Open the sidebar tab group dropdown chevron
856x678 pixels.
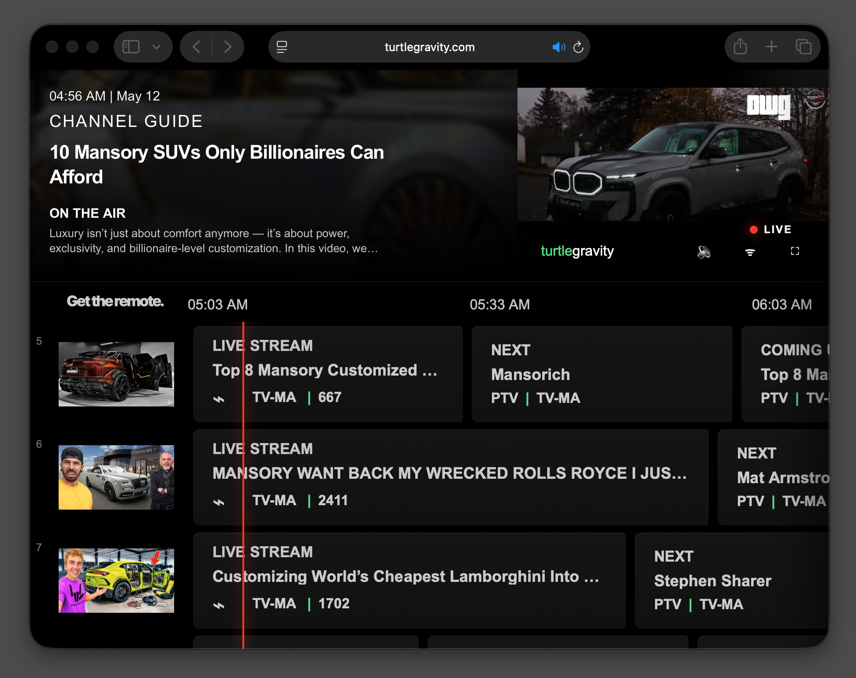(156, 47)
